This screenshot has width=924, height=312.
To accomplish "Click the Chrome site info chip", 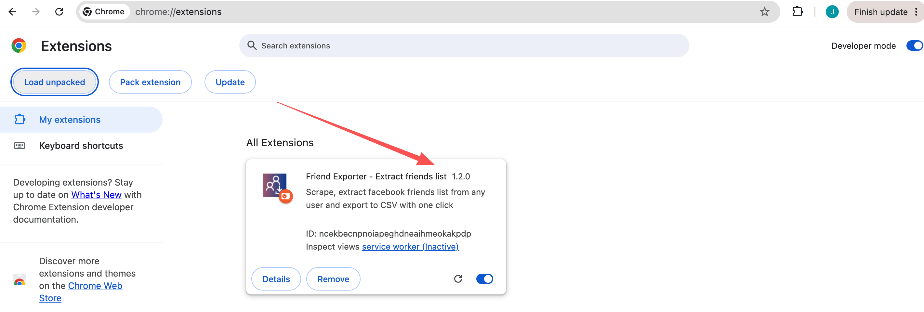I will coord(104,12).
